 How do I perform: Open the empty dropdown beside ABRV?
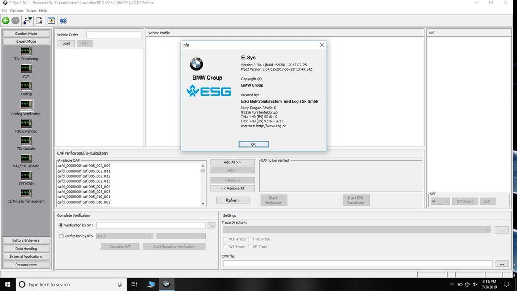(x=180, y=236)
